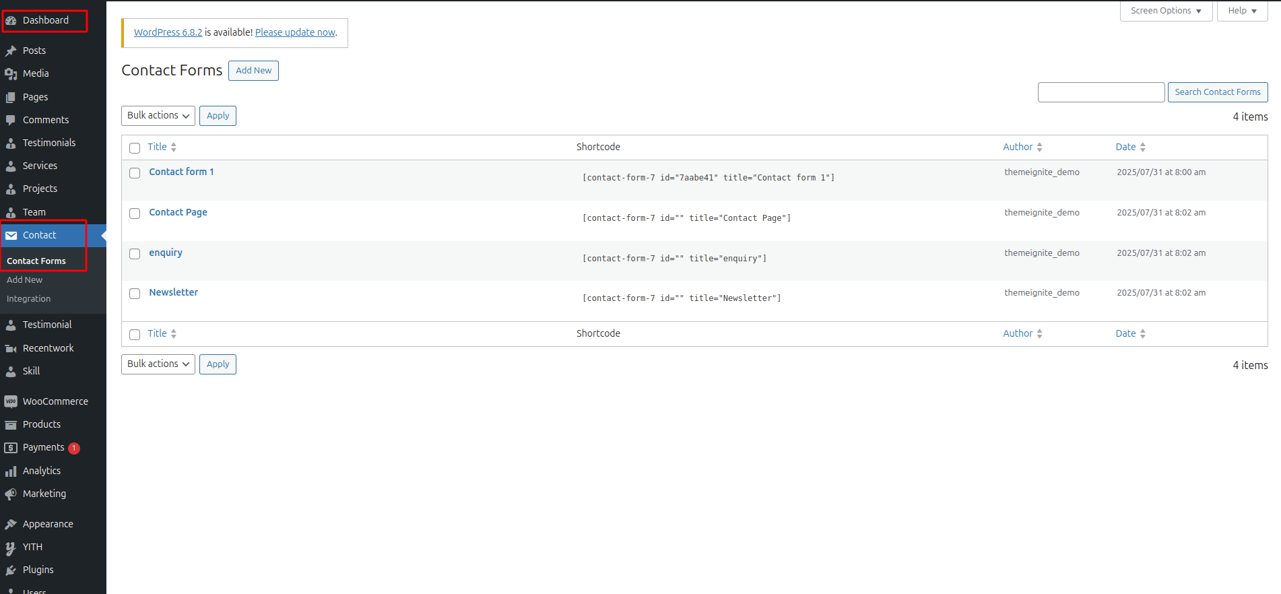
Task: Click the YITH logo icon
Action: (x=11, y=548)
